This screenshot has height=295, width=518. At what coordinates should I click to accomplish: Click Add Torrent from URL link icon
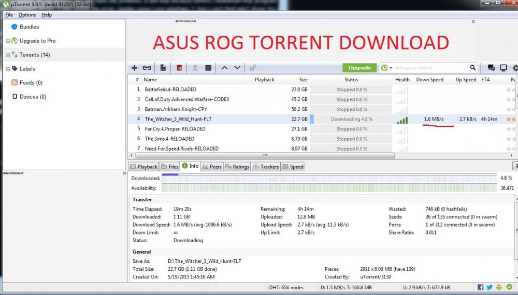point(147,68)
